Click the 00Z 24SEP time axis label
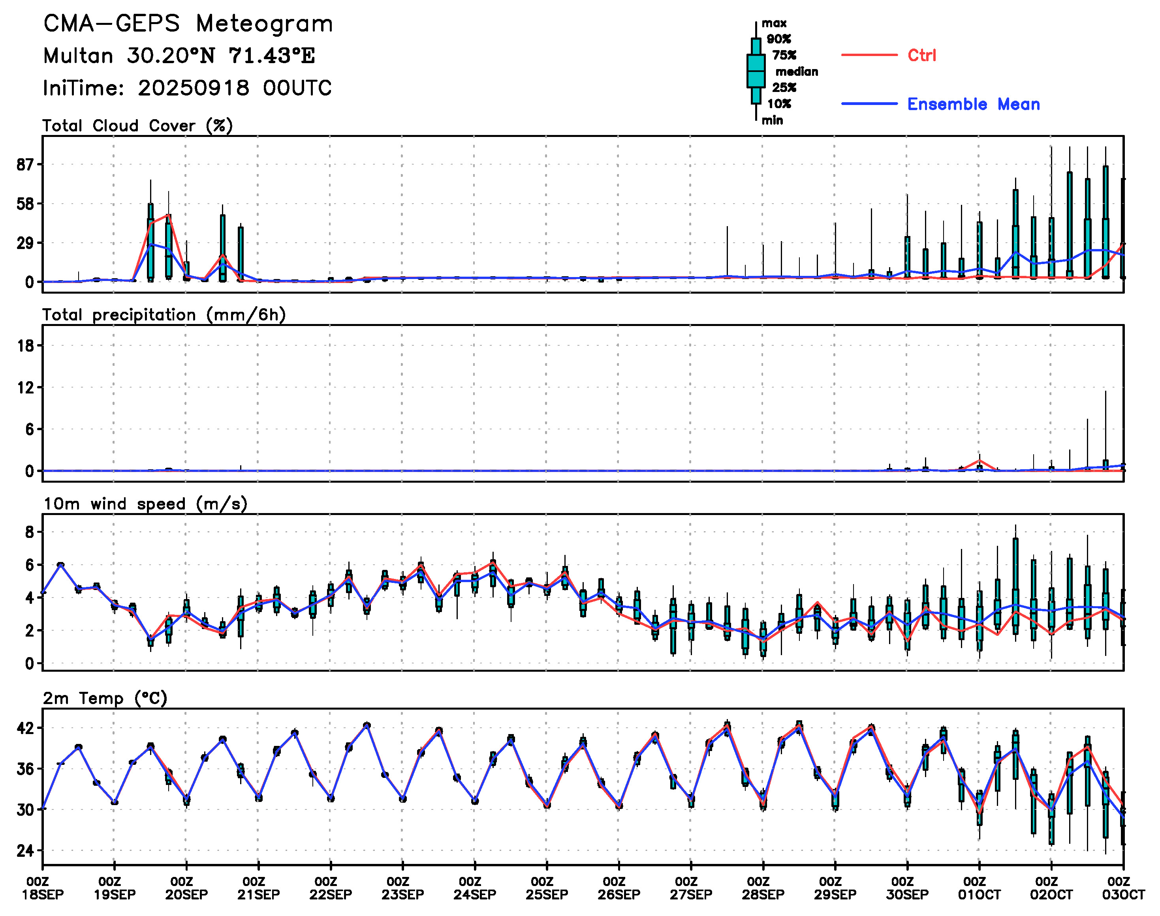The image size is (1160, 916). pyautogui.click(x=474, y=888)
